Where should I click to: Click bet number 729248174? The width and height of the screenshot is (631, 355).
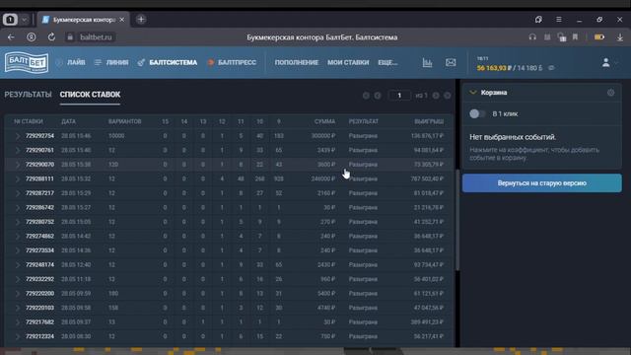click(39, 265)
